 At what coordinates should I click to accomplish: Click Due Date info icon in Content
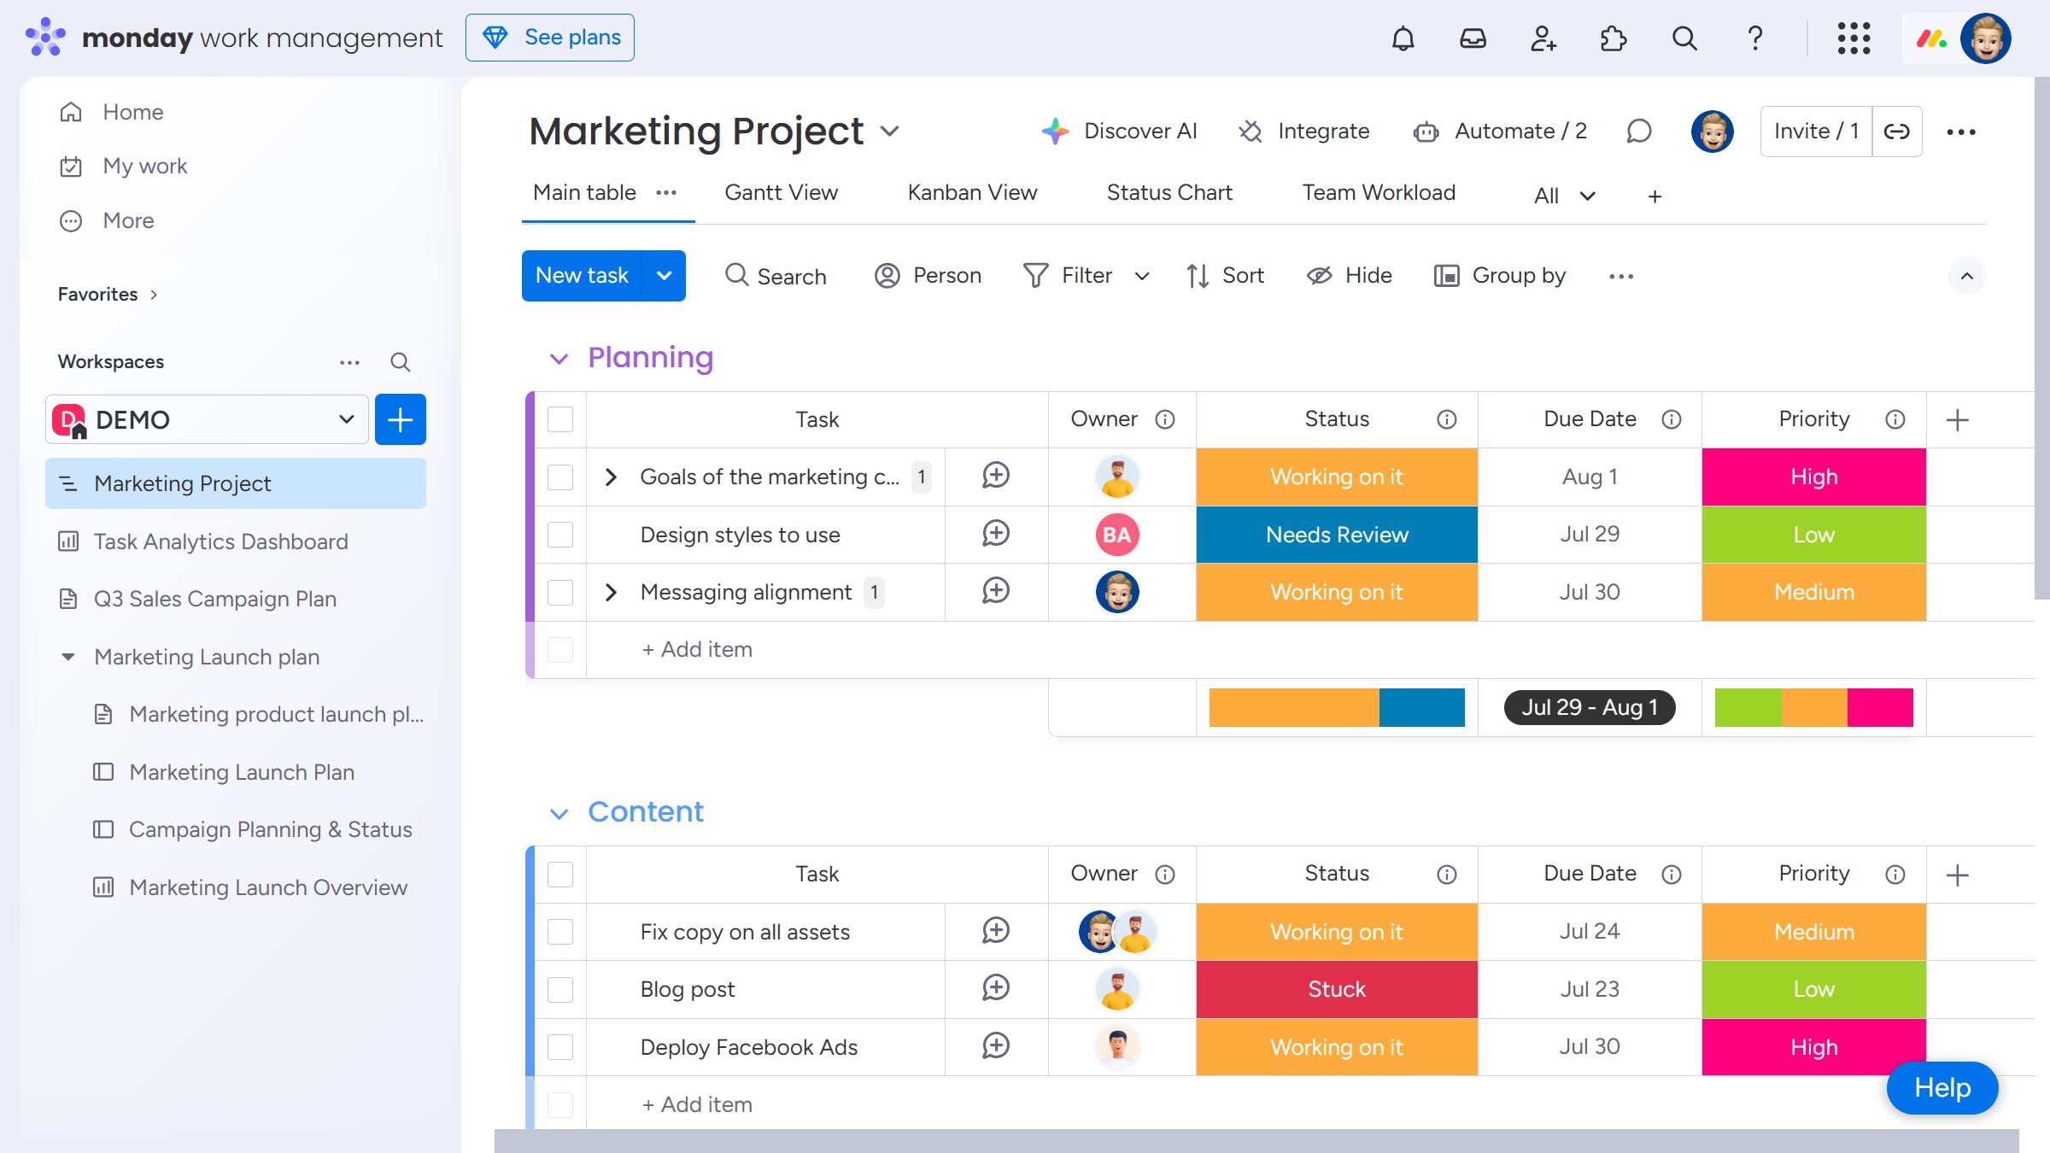click(x=1671, y=875)
